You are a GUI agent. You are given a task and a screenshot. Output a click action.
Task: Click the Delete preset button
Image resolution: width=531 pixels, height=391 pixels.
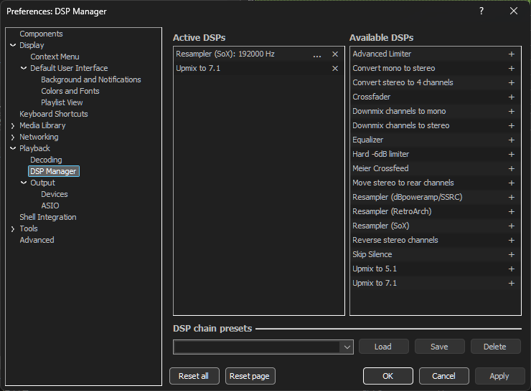495,347
